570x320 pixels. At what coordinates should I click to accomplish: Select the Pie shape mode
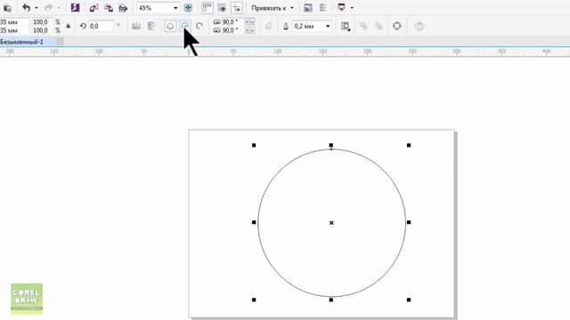tap(185, 26)
